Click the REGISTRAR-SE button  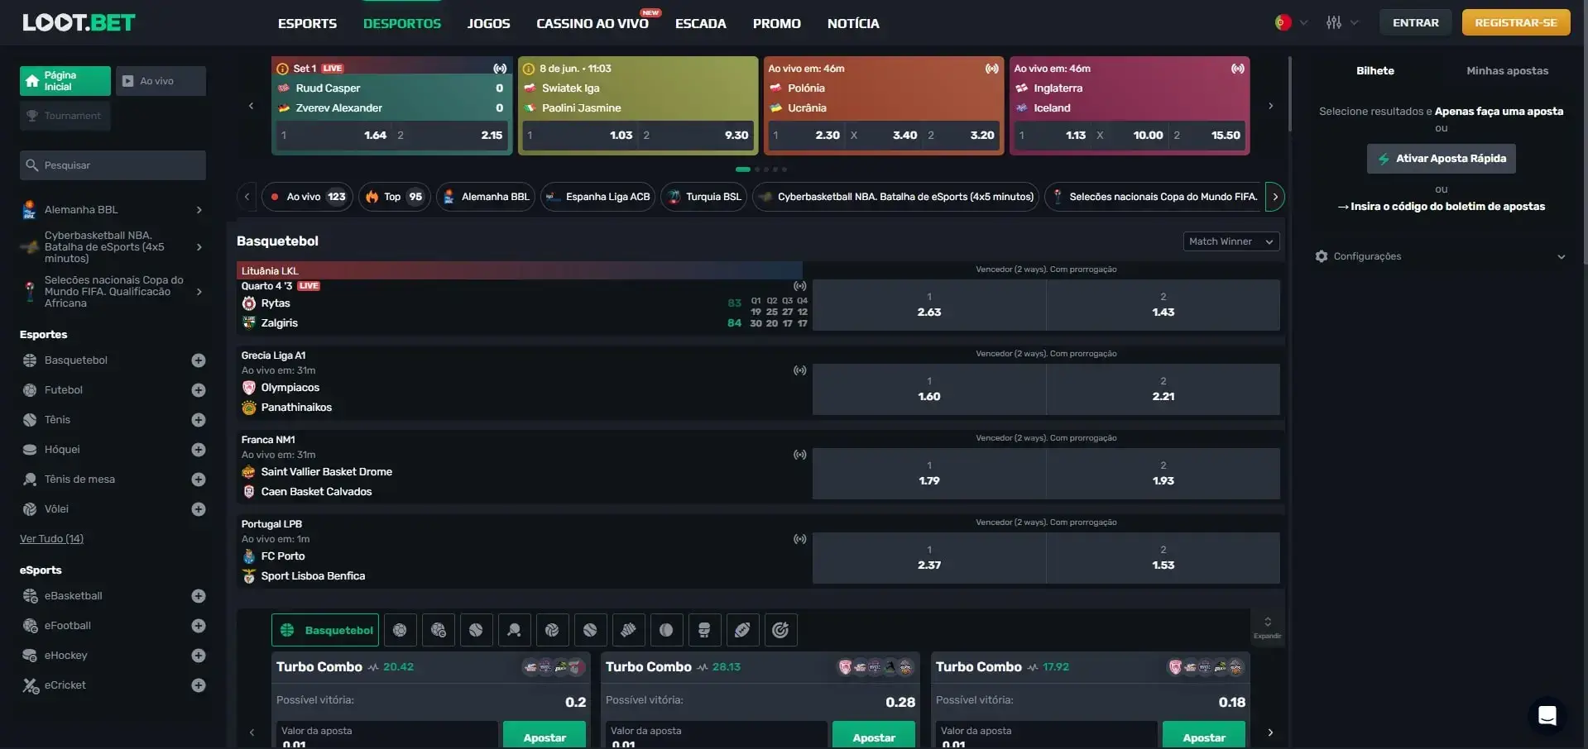(1515, 22)
